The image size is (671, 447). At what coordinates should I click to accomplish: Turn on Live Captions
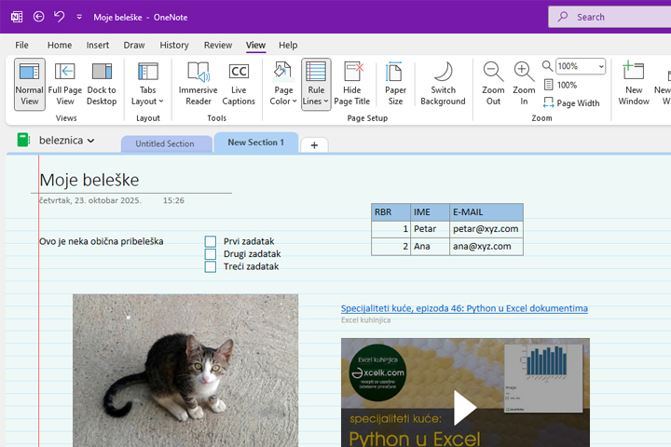[x=239, y=84]
